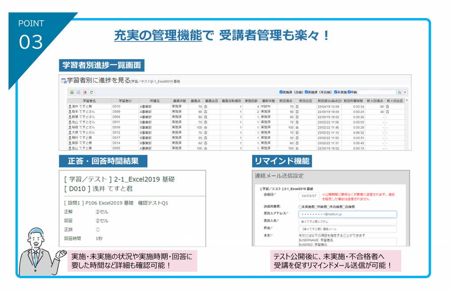Click the 学習者別進捗一覧画面 section label
The width and height of the screenshot is (453, 292).
[x=102, y=65]
